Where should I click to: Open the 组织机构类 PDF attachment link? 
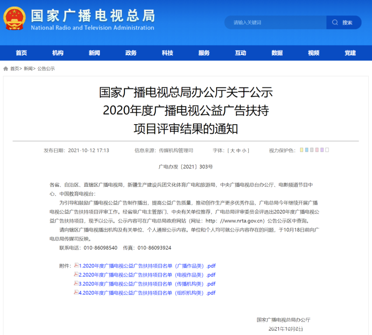tap(147, 293)
